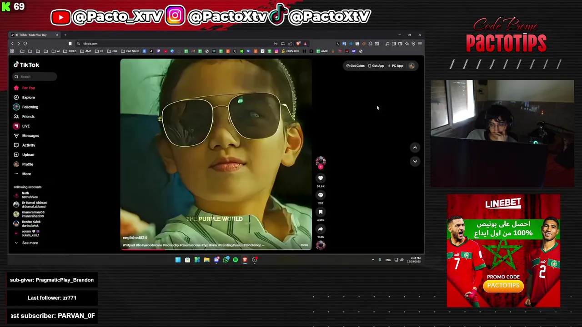Open the Activity notifications
The image size is (582, 327).
(25, 145)
